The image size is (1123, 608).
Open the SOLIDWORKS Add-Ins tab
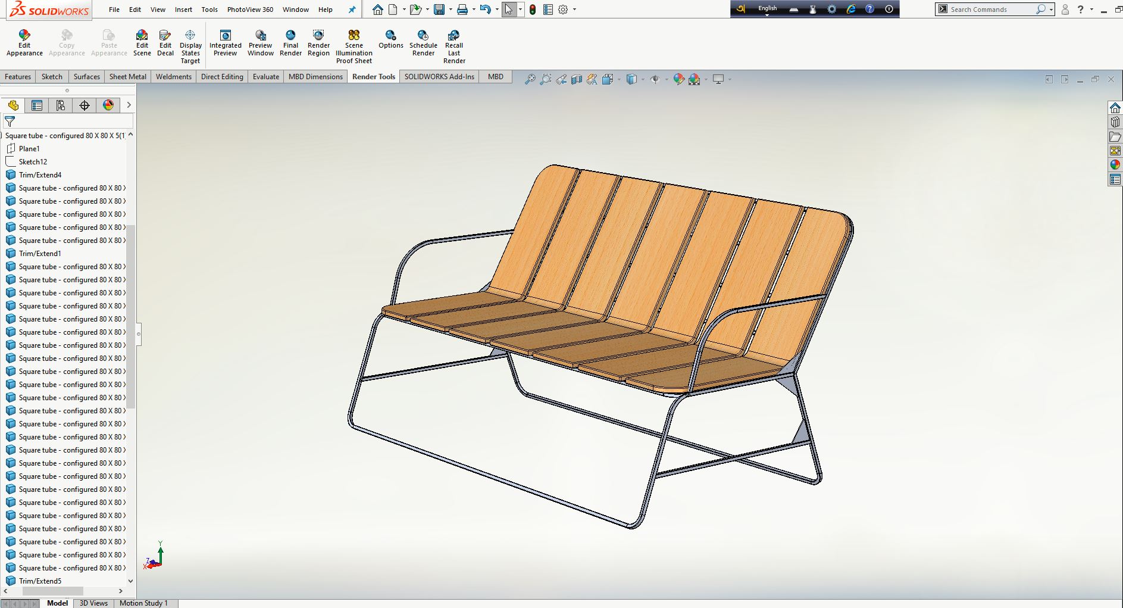point(440,77)
